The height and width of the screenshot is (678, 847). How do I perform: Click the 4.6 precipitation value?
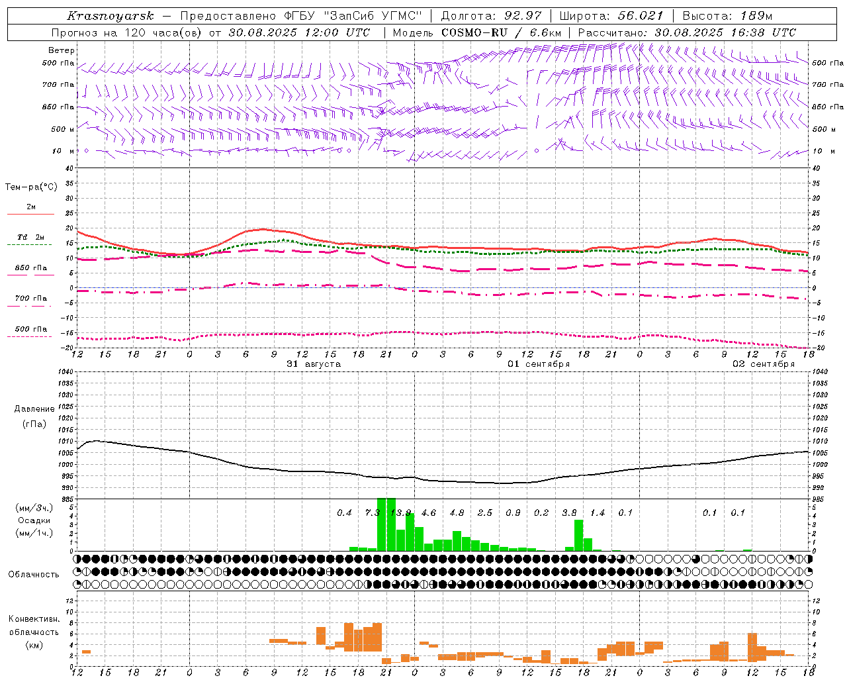click(x=429, y=512)
